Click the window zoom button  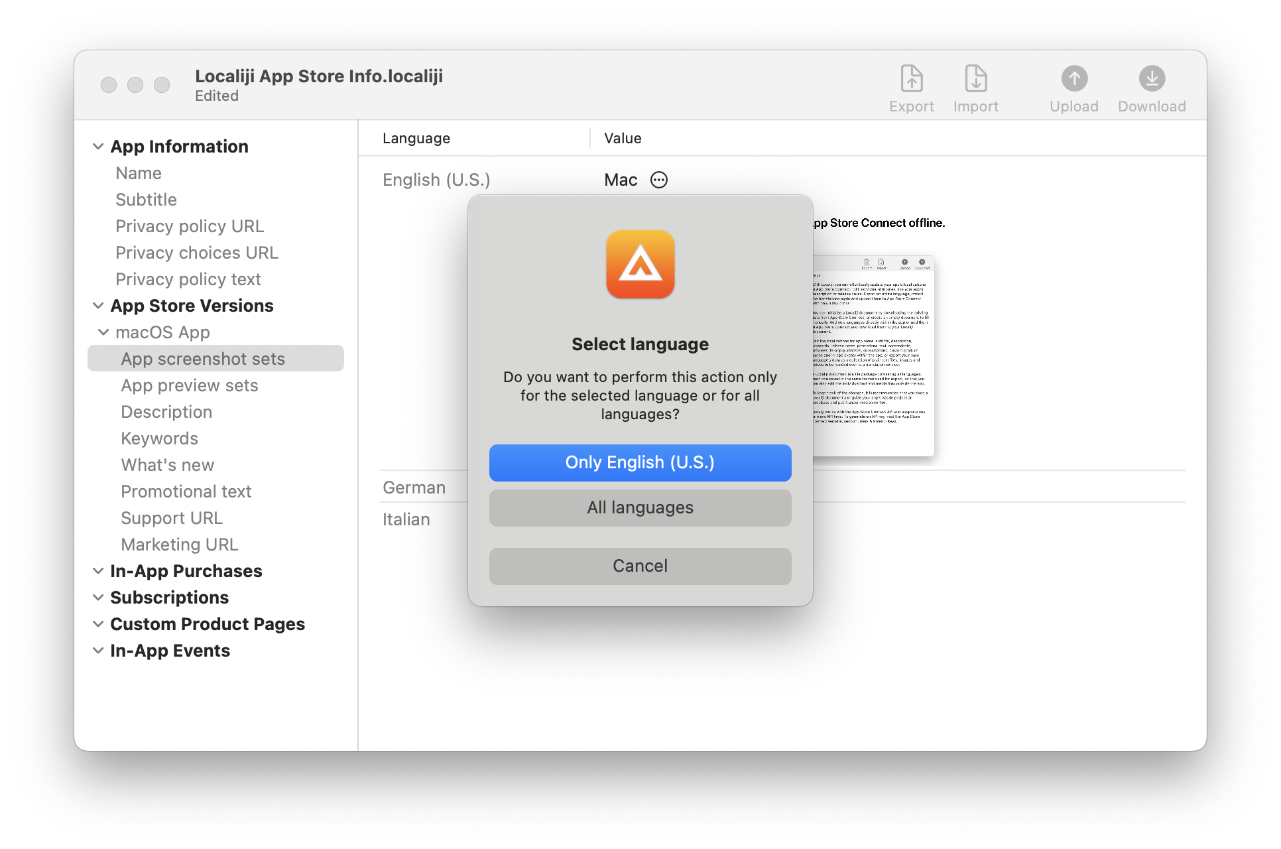click(162, 85)
